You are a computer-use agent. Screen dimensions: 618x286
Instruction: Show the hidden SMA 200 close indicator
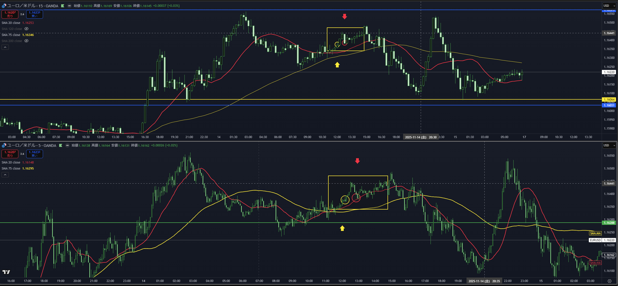pyautogui.click(x=26, y=41)
